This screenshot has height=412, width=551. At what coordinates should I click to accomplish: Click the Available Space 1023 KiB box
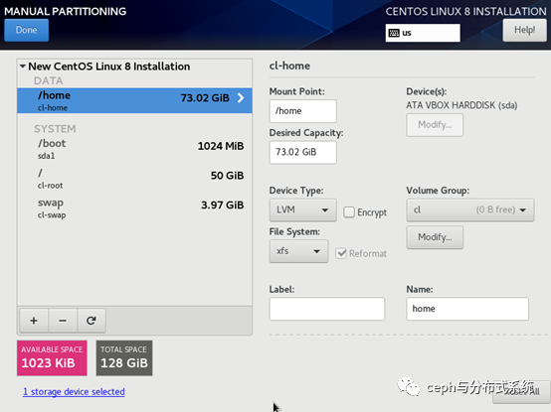click(52, 358)
